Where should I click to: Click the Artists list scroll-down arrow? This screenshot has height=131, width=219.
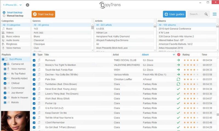155,50
